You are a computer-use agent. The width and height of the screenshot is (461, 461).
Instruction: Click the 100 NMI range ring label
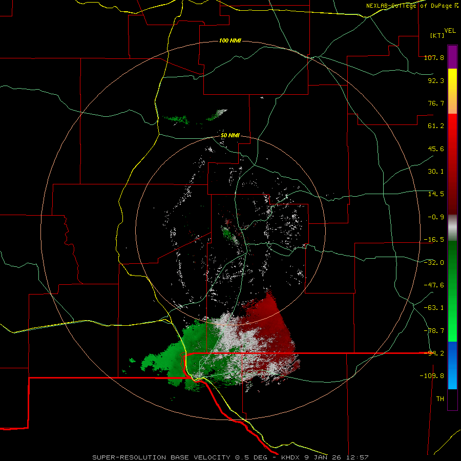point(230,40)
